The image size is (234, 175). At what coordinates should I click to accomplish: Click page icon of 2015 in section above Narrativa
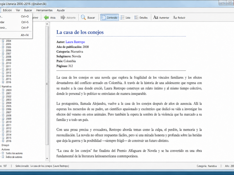coord(3,79)
